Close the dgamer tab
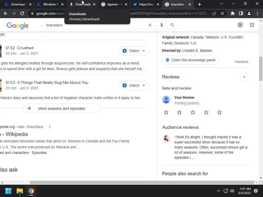 (126, 4)
